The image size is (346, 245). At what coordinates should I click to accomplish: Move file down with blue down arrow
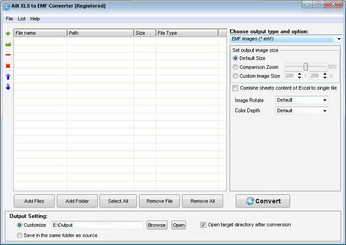point(8,87)
